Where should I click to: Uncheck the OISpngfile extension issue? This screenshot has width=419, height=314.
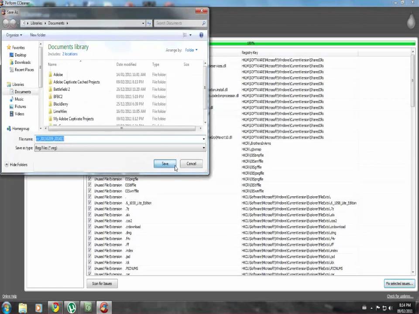[x=89, y=179]
